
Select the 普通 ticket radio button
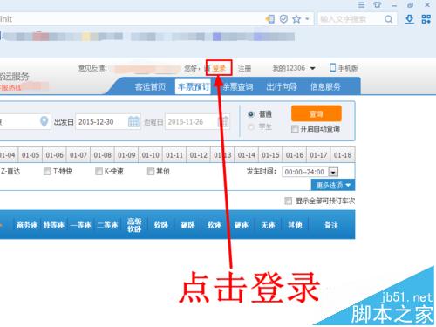click(x=251, y=114)
